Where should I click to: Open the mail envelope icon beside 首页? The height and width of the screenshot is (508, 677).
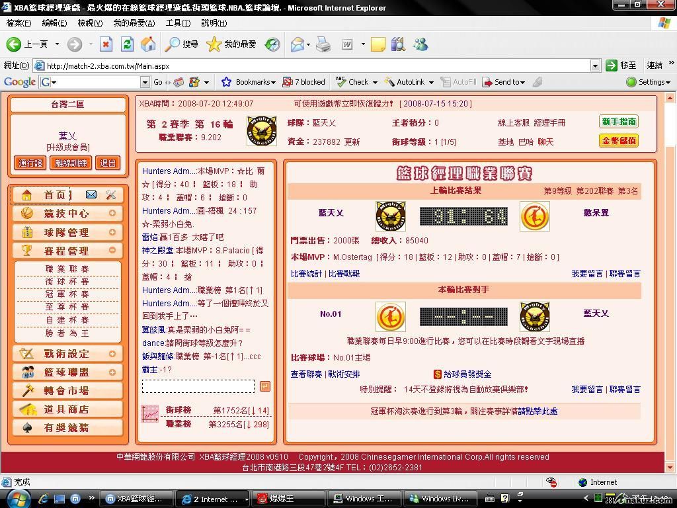click(x=91, y=194)
